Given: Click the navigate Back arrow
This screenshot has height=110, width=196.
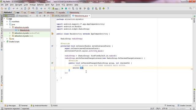Looking at the screenshot, I should 41,9.
